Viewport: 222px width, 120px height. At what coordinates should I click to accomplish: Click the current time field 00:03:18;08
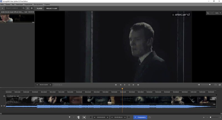(44, 85)
